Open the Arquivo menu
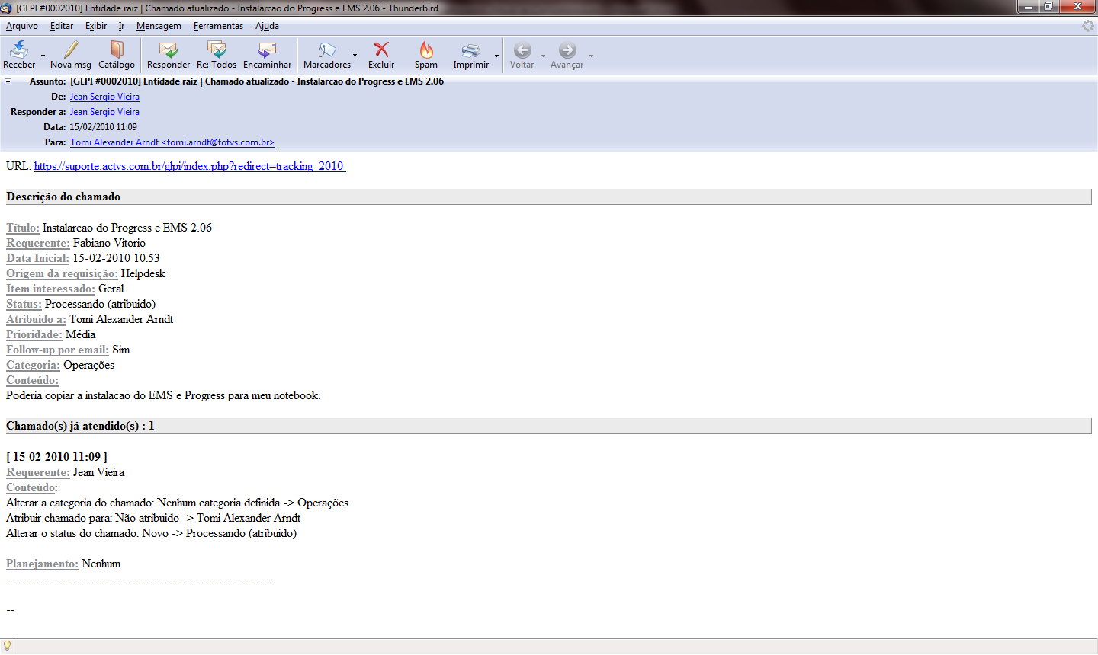Image resolution: width=1098 pixels, height=655 pixels. pos(22,26)
